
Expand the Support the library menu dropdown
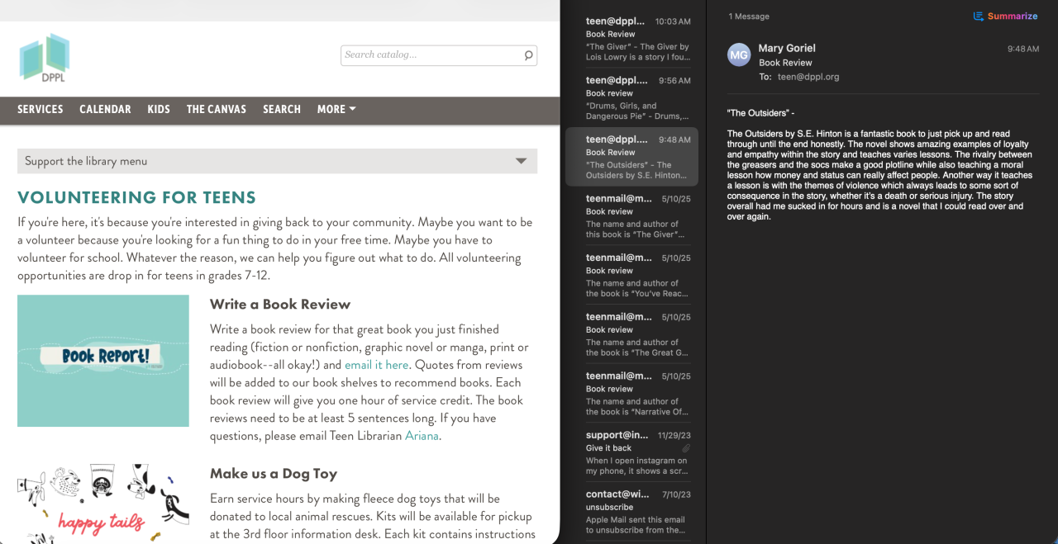point(277,161)
